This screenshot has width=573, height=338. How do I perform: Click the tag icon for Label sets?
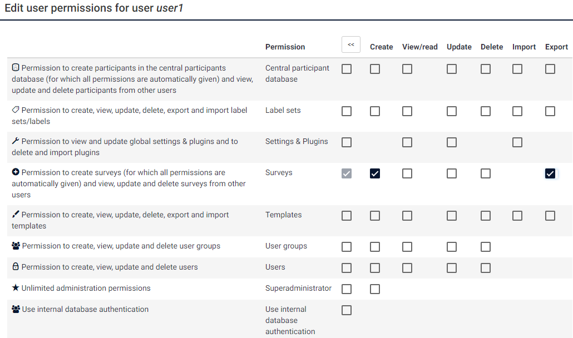[x=16, y=110]
